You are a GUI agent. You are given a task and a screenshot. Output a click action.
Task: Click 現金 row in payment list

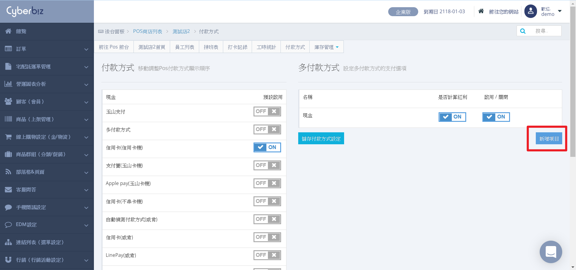[x=194, y=97]
